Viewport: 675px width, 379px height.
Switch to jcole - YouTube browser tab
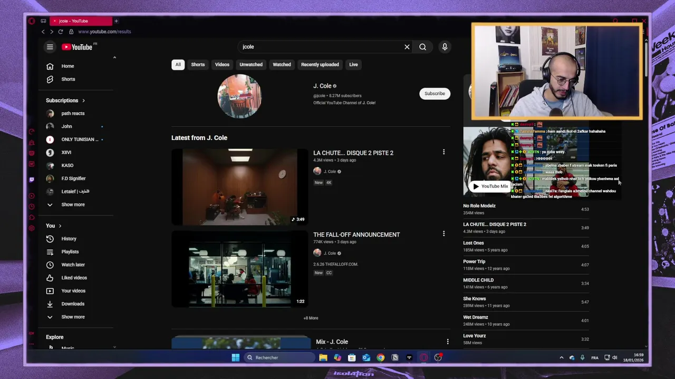[x=81, y=21]
